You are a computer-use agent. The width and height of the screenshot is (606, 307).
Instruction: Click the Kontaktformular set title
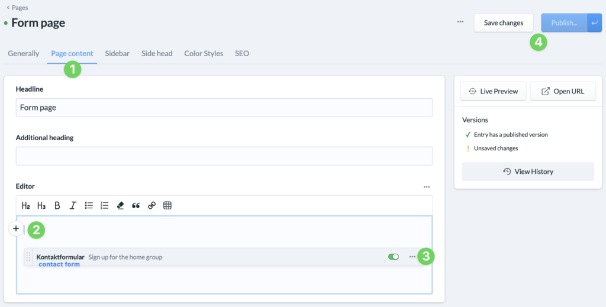pos(60,257)
